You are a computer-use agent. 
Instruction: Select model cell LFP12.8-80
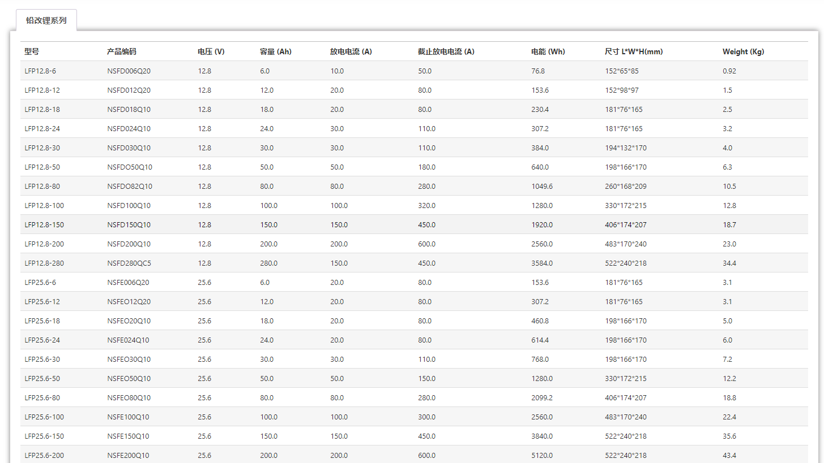click(x=42, y=186)
